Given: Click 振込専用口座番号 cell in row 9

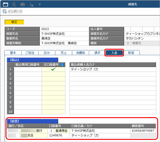Looking at the screenshot, I should point(28,107).
